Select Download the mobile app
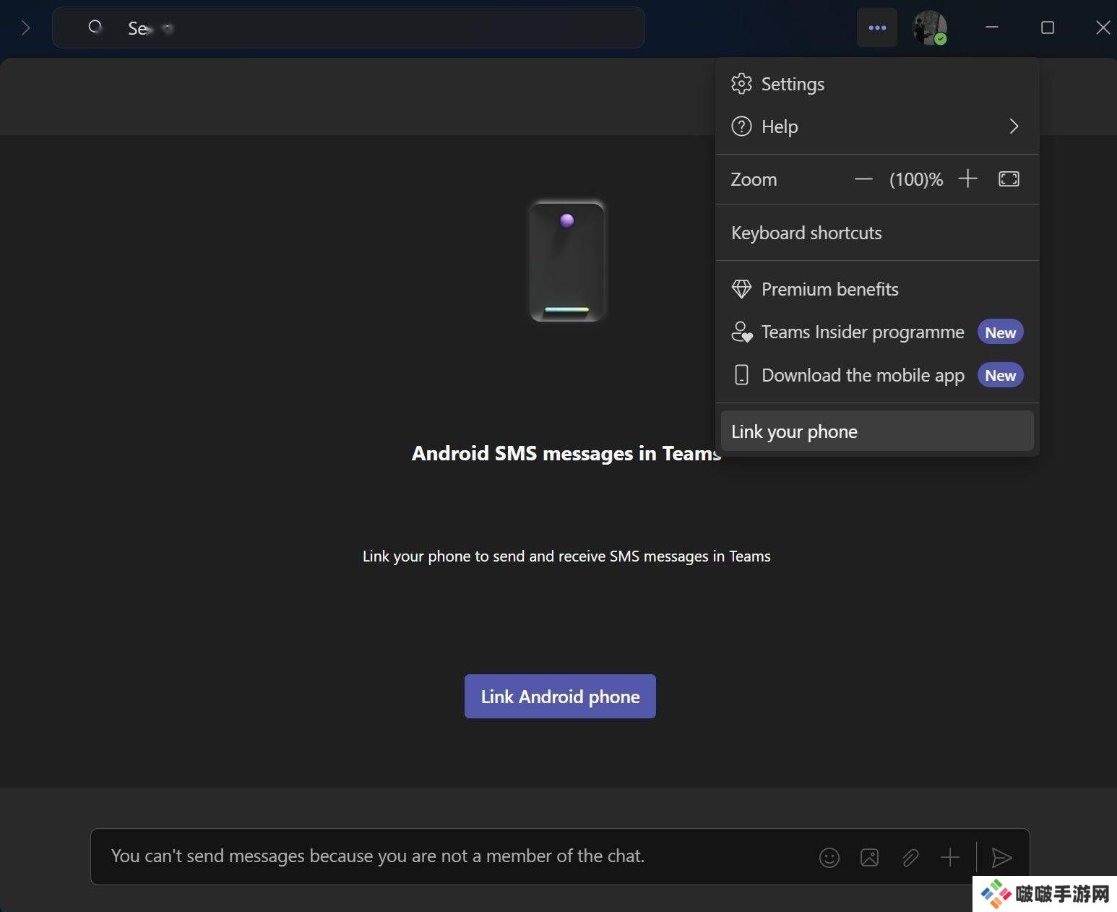The image size is (1117, 912). 862,375
